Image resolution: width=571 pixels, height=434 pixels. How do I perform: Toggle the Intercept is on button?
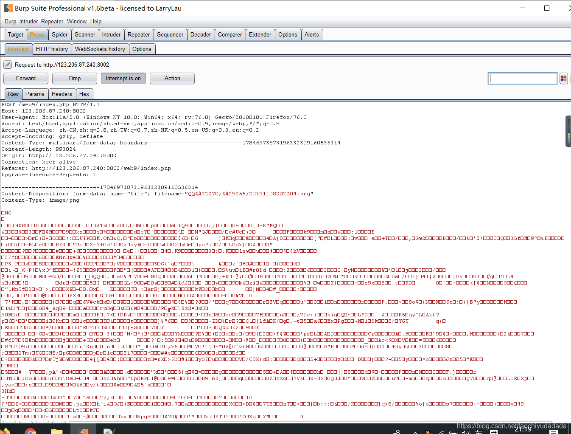pos(123,79)
